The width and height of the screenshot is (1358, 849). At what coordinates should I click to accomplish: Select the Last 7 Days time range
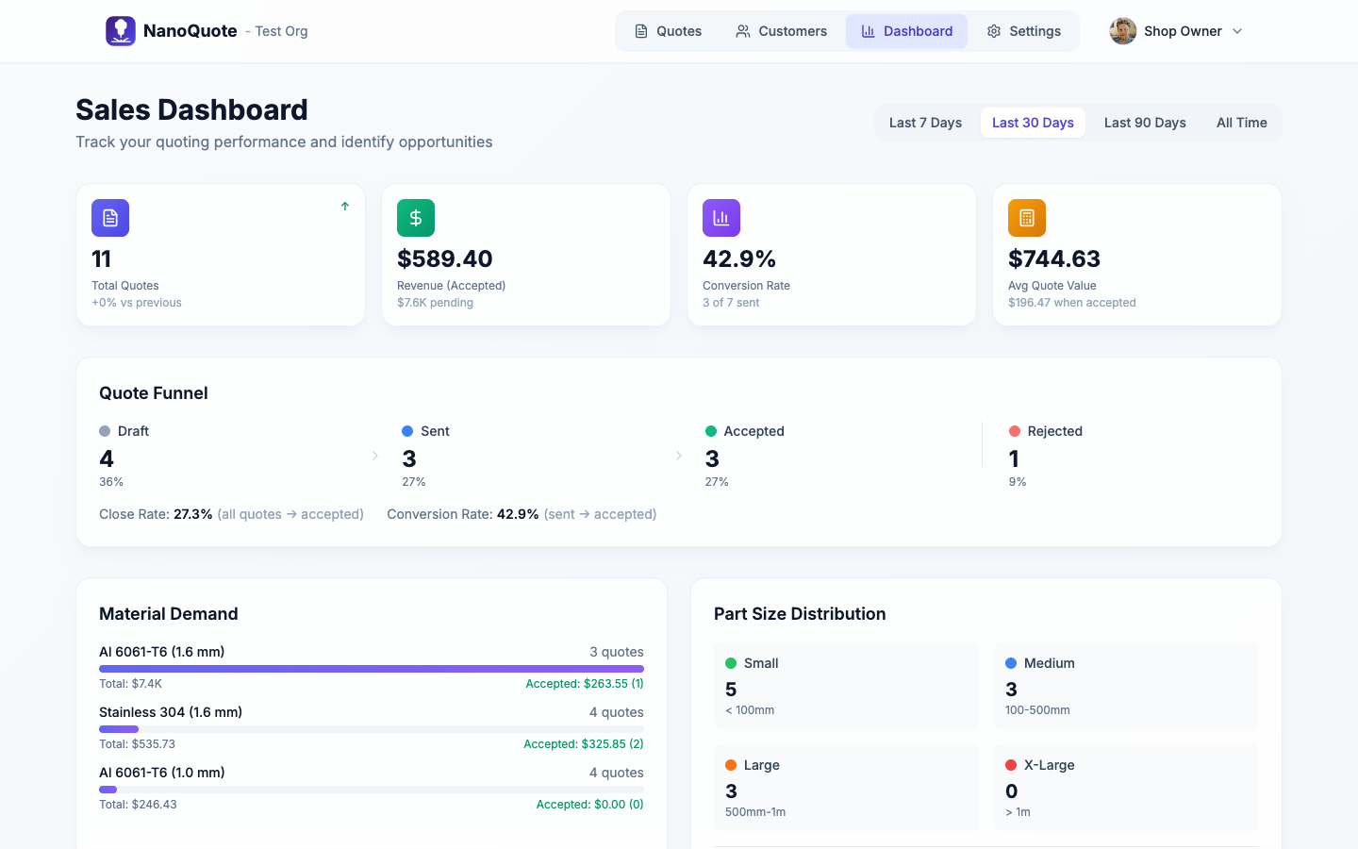click(925, 123)
